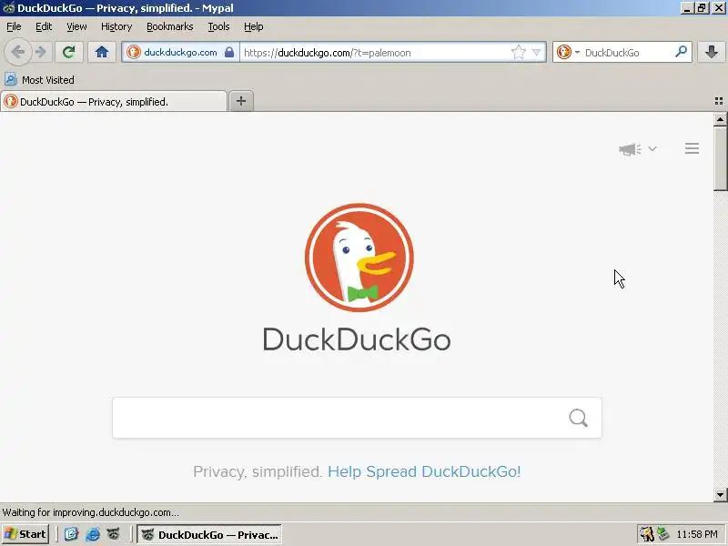Open the History menu
Viewport: 728px width, 546px height.
coord(116,26)
